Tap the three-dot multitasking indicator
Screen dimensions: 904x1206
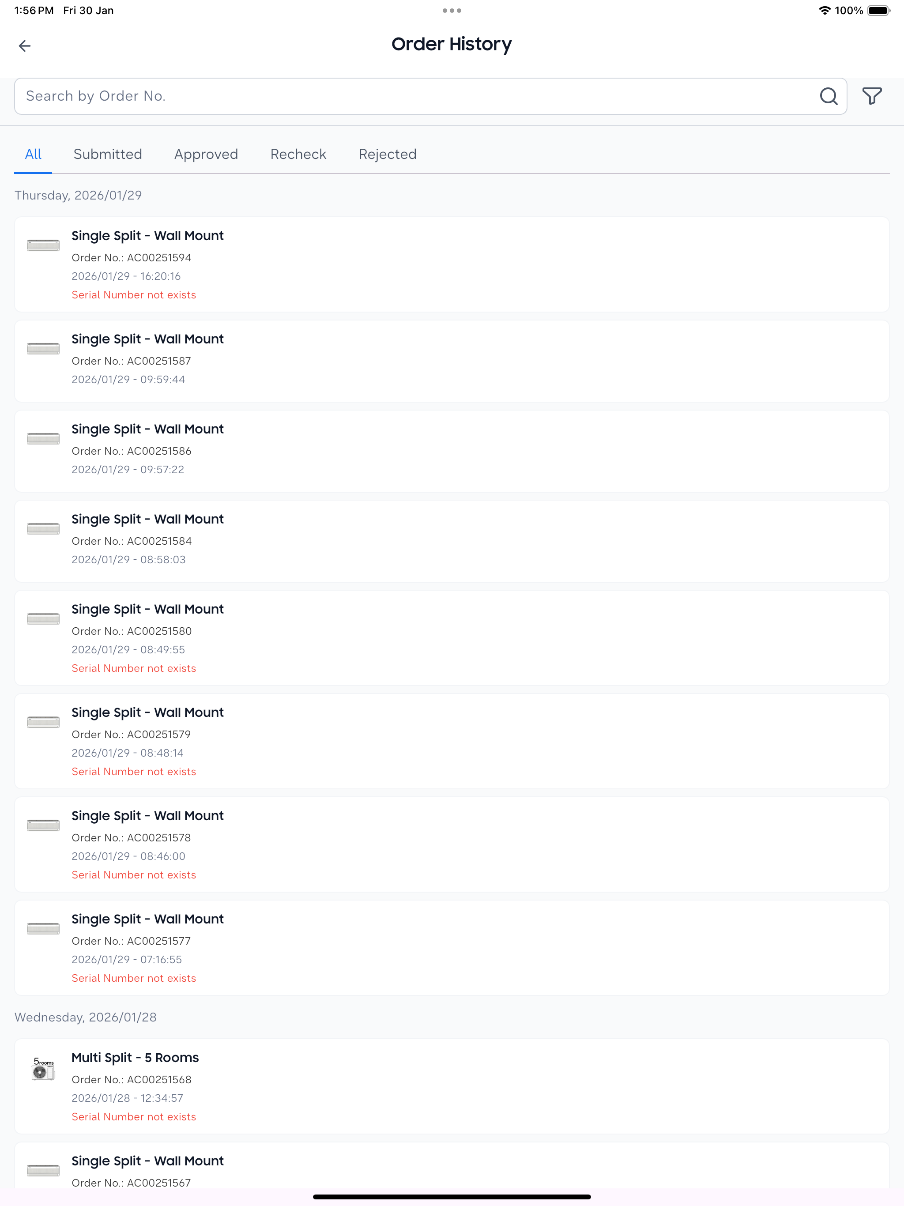tap(452, 10)
